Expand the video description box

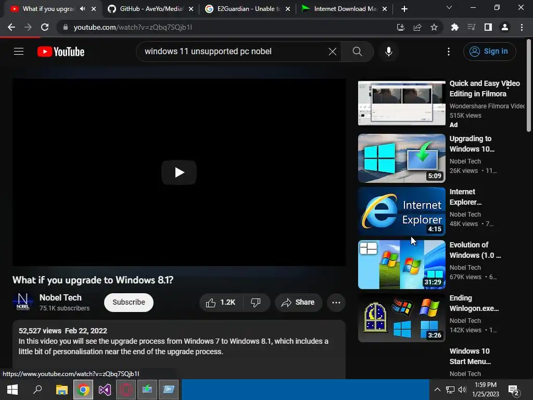pyautogui.click(x=179, y=348)
